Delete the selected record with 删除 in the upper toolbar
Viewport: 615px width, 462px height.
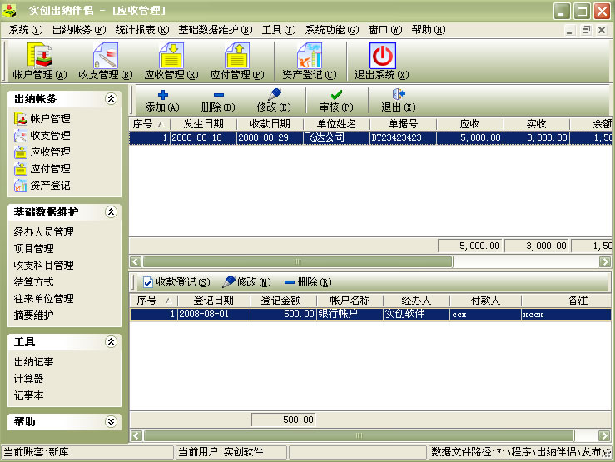point(218,101)
